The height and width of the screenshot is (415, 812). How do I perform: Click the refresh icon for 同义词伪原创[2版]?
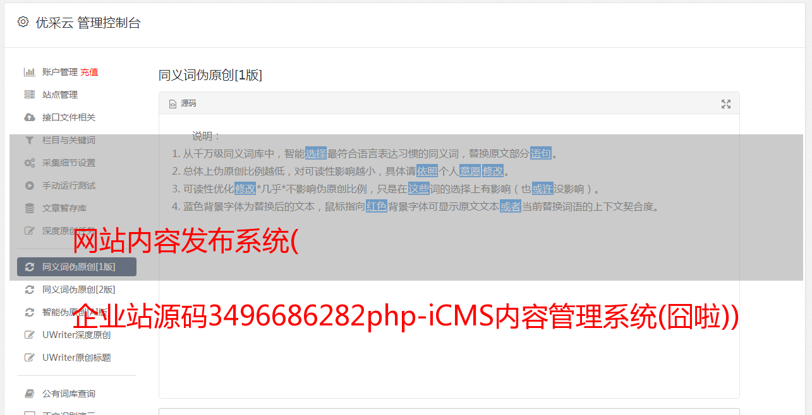(x=29, y=289)
